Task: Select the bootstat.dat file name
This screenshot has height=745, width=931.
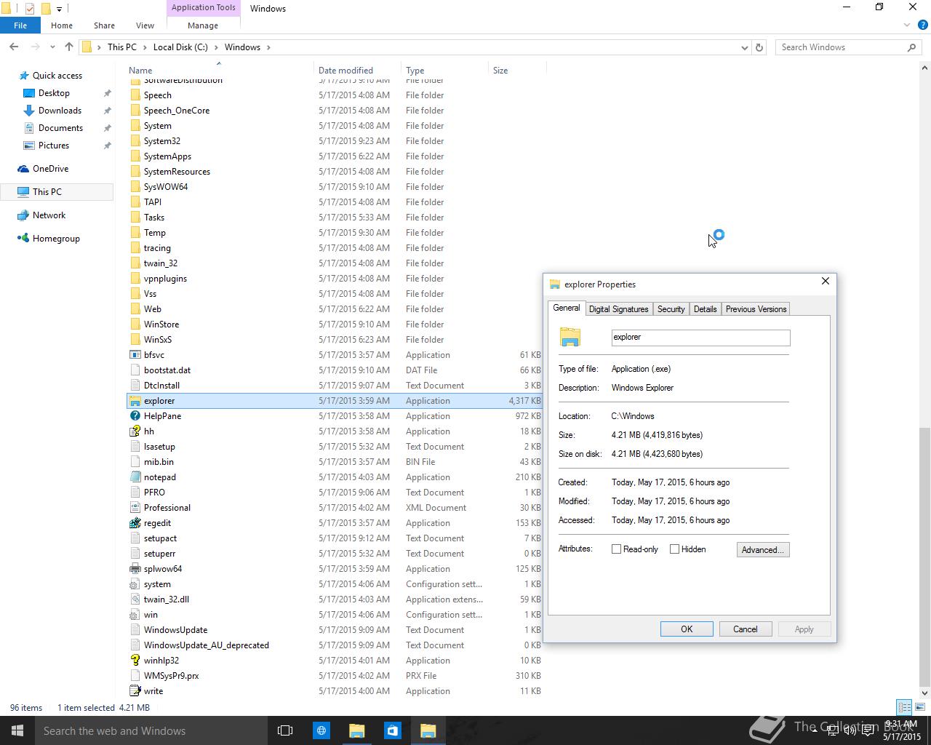Action: 167,370
